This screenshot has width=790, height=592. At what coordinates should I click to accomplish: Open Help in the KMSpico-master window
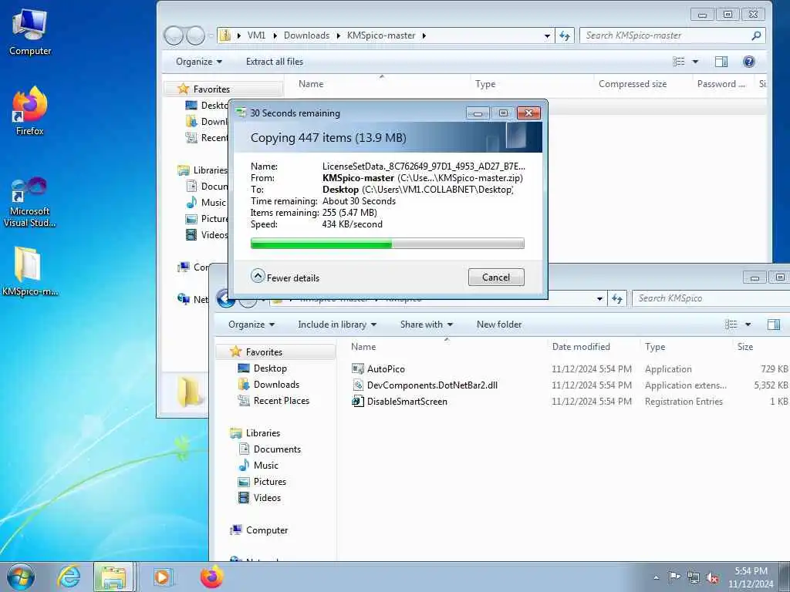748,62
